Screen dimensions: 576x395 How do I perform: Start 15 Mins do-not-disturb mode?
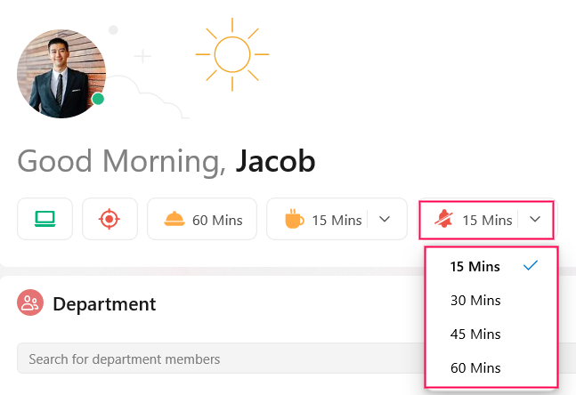tap(469, 219)
